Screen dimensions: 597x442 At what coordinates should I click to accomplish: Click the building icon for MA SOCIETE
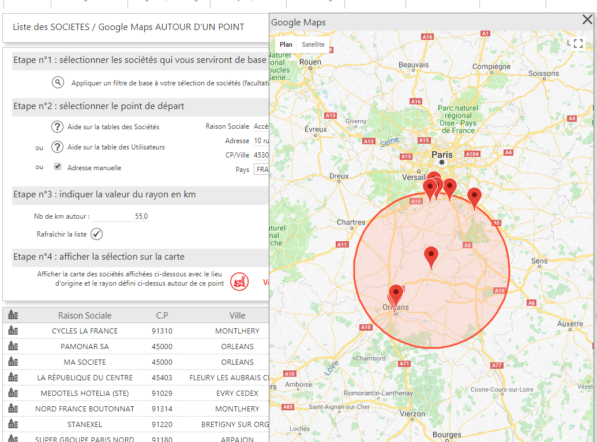(x=13, y=362)
